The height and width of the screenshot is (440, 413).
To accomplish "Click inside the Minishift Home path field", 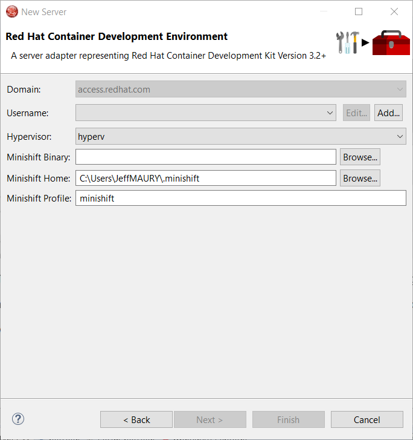I will [205, 179].
